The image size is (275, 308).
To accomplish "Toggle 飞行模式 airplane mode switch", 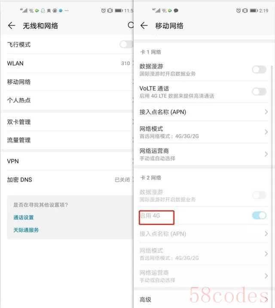I will [x=126, y=44].
